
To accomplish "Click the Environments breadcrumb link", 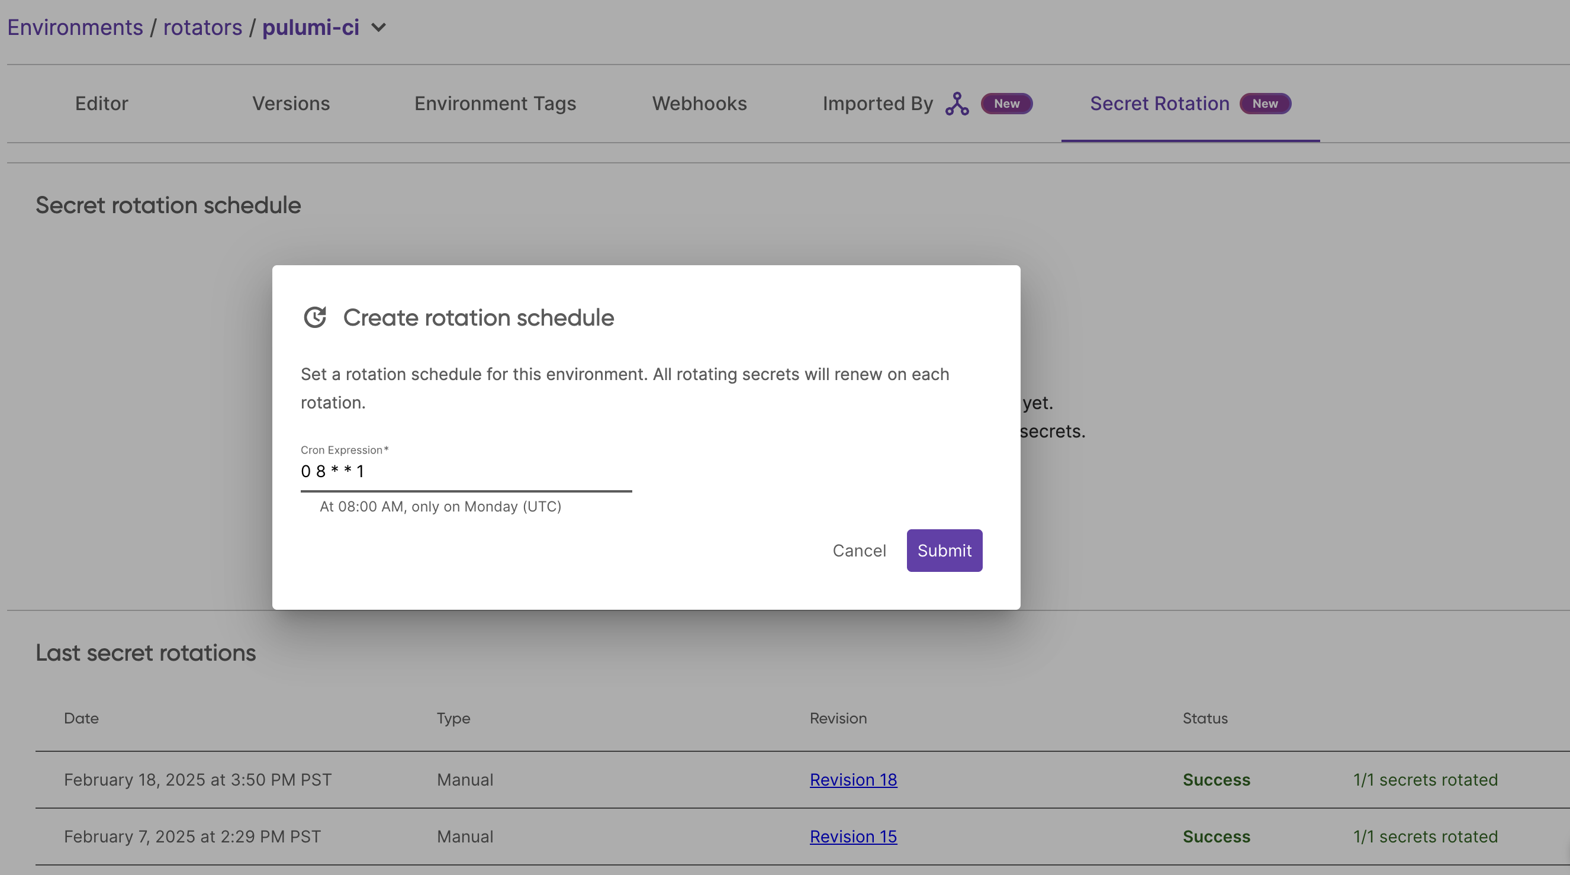I will (x=75, y=27).
